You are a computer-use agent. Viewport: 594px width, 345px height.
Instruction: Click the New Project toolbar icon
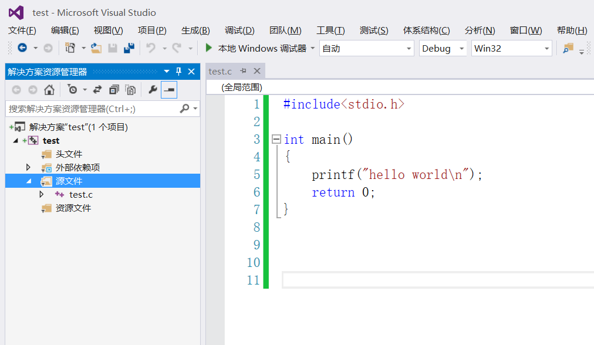(x=70, y=48)
